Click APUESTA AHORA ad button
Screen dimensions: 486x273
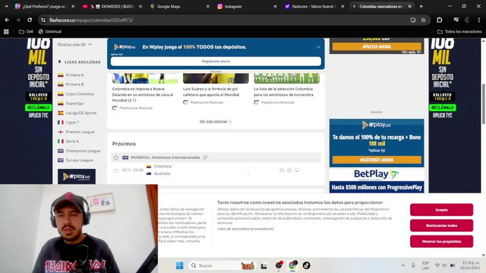pyautogui.click(x=376, y=47)
